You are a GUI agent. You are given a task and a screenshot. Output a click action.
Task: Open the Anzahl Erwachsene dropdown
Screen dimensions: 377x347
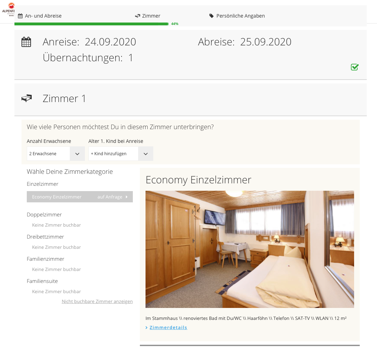pyautogui.click(x=56, y=154)
